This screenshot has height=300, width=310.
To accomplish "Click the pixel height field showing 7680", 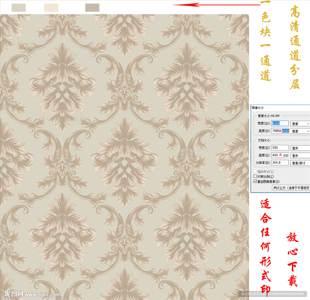I will (x=280, y=131).
